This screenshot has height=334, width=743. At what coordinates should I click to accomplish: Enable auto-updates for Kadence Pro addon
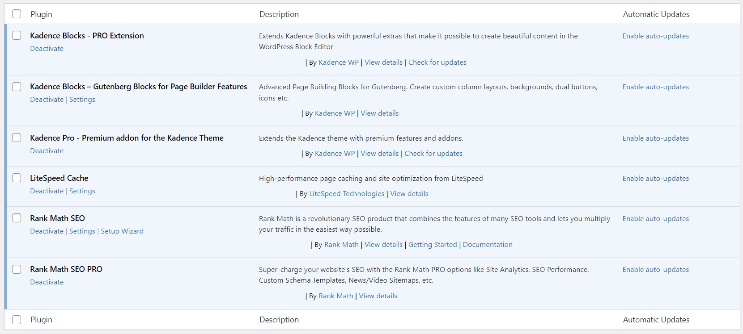(656, 138)
